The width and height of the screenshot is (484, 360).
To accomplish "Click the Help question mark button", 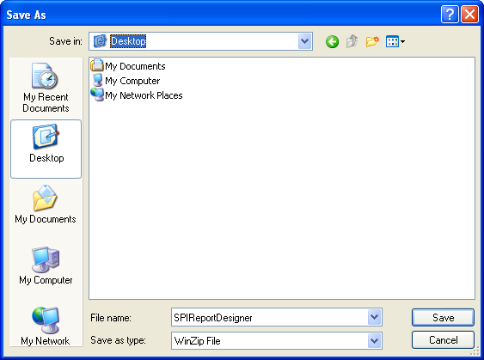I will point(450,15).
